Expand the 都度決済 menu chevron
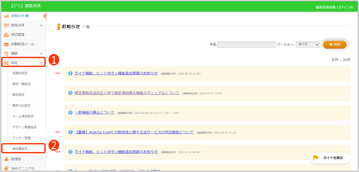Image resolution: width=359 pixels, height=172 pixels. (x=41, y=25)
